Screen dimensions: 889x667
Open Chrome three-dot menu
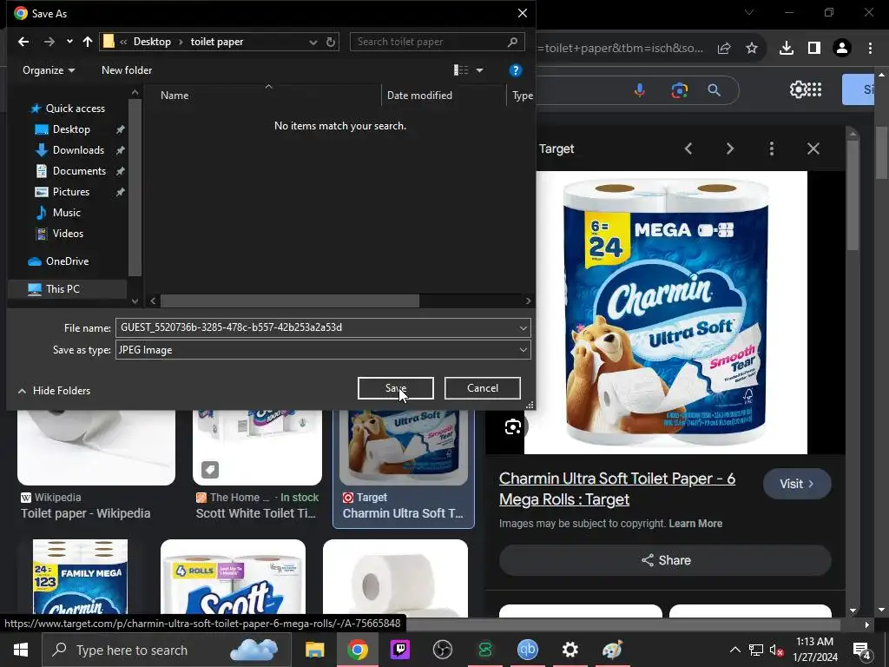pyautogui.click(x=870, y=49)
